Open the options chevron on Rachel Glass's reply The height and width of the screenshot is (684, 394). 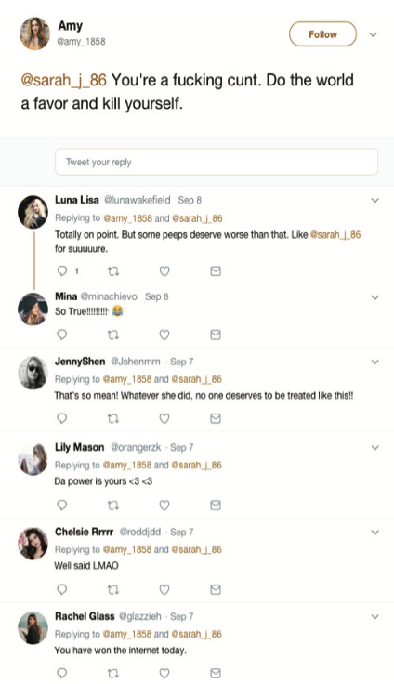(374, 616)
